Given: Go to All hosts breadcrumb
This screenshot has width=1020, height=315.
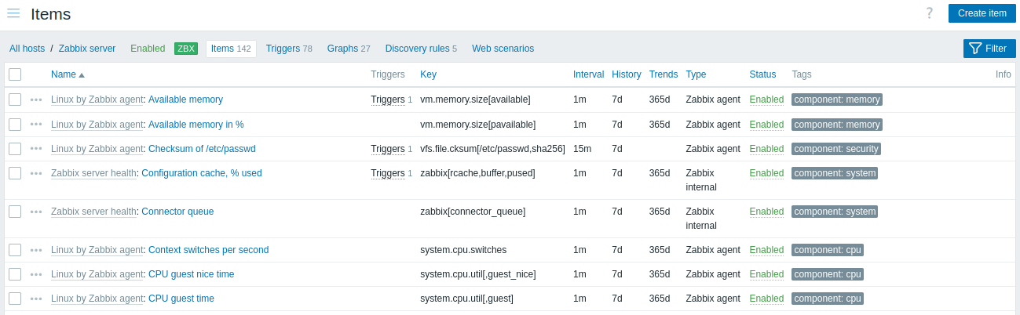Looking at the screenshot, I should pyautogui.click(x=27, y=49).
